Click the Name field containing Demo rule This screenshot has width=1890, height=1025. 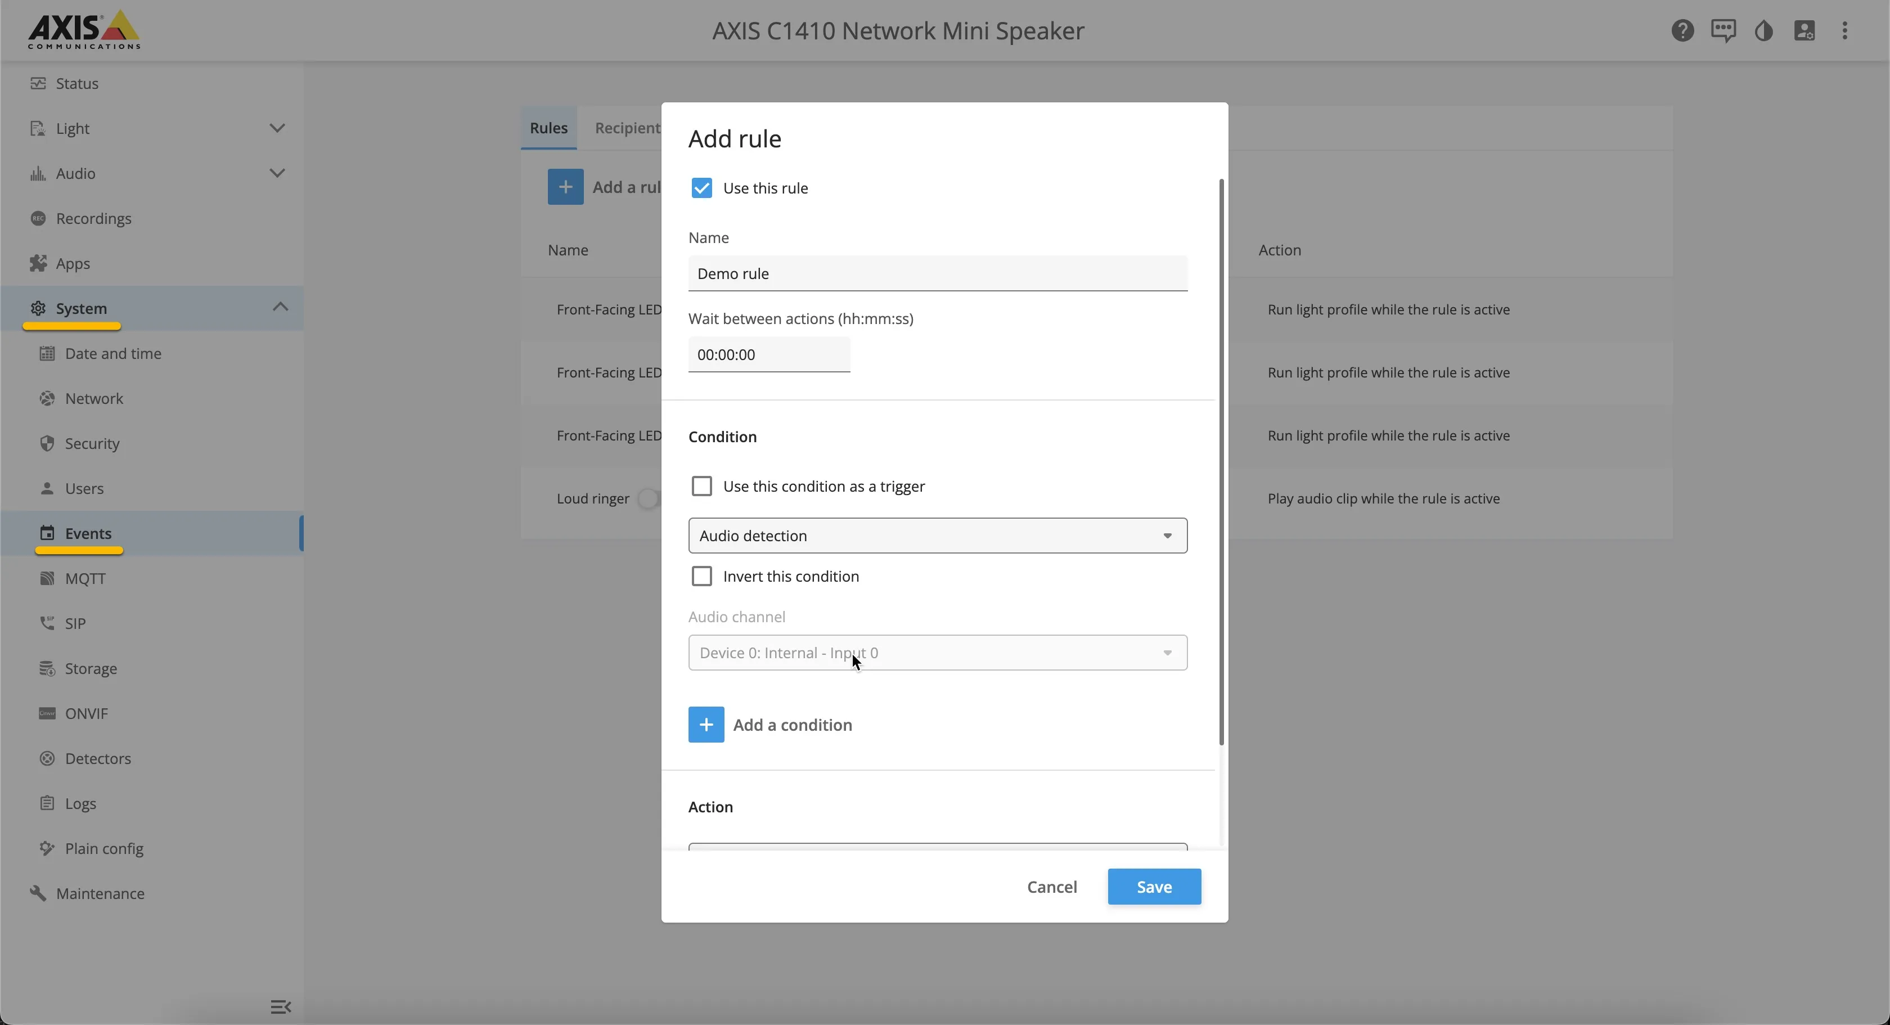[x=938, y=273]
